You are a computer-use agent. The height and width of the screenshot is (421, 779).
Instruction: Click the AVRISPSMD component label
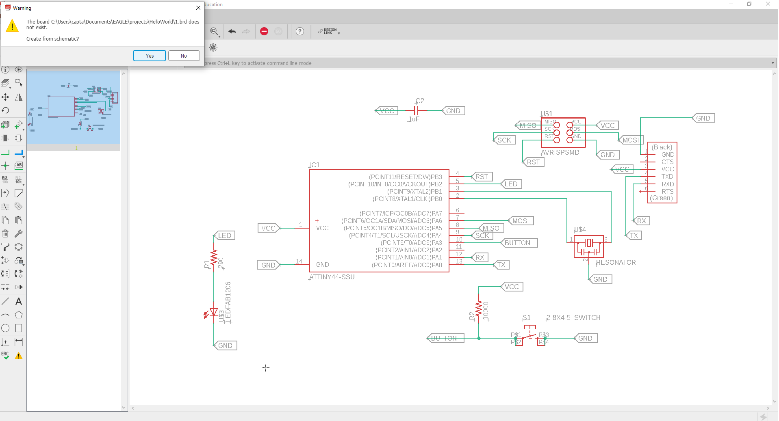coord(560,152)
